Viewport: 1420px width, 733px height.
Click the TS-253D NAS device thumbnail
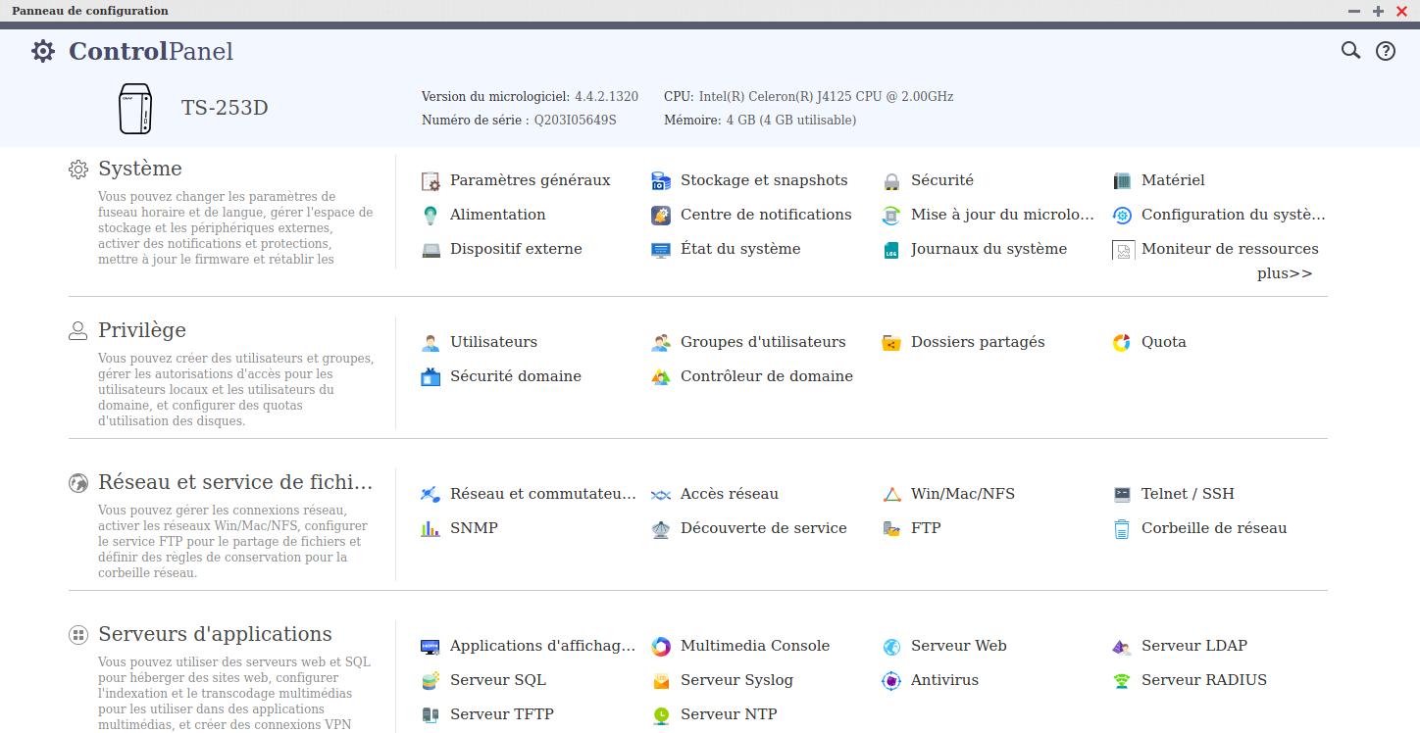pos(135,108)
